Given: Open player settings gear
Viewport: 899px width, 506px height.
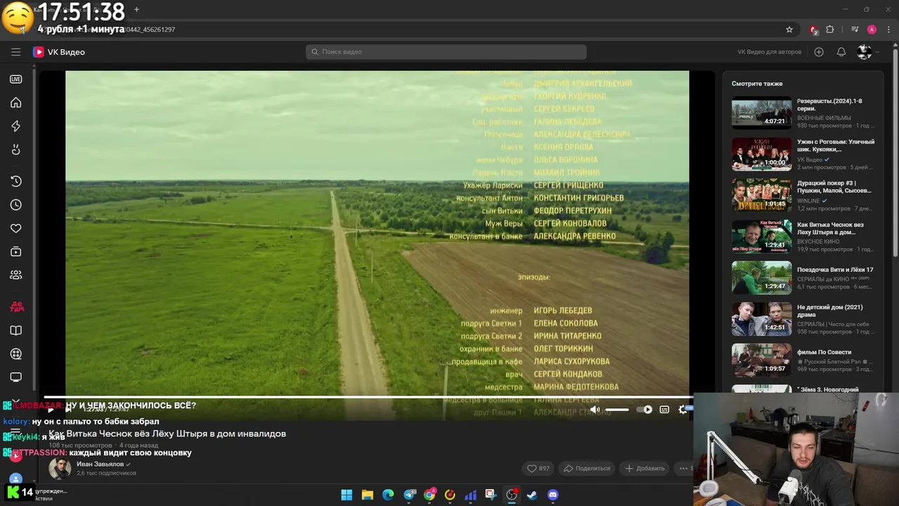Looking at the screenshot, I should pyautogui.click(x=683, y=410).
